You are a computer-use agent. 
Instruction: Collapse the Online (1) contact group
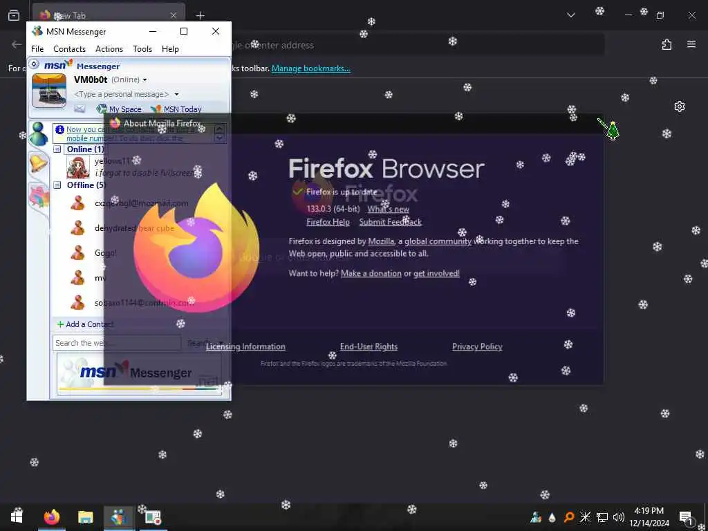pyautogui.click(x=57, y=149)
